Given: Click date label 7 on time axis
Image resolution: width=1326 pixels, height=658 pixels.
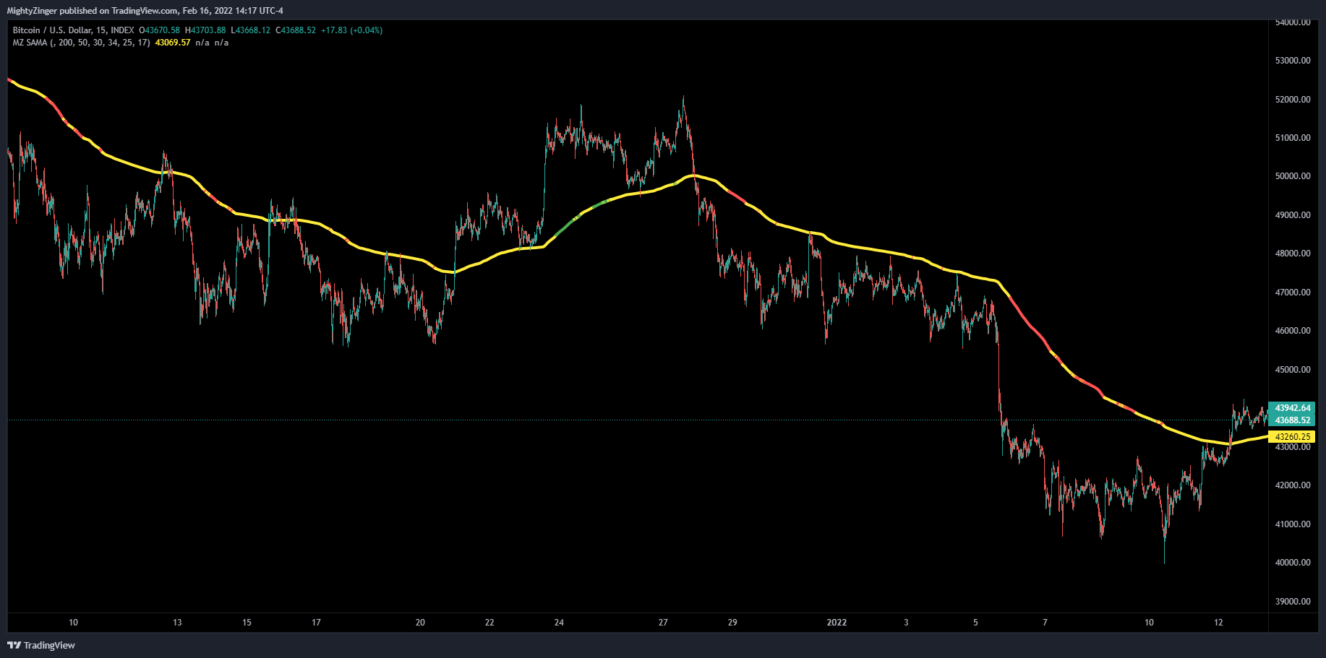Looking at the screenshot, I should 1045,623.
